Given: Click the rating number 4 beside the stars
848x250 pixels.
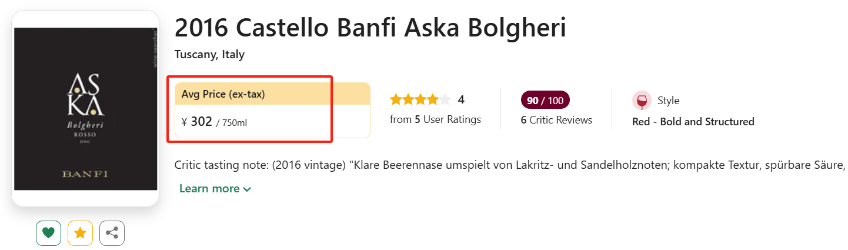Looking at the screenshot, I should pos(461,99).
